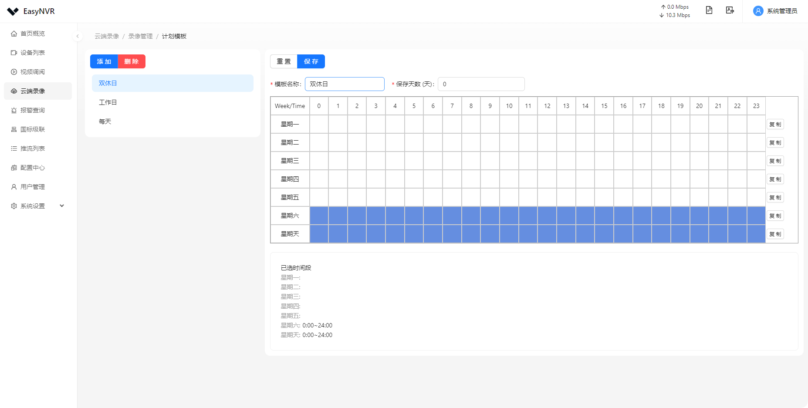Open the 系统管理员 user avatar
The image size is (808, 408).
click(758, 11)
